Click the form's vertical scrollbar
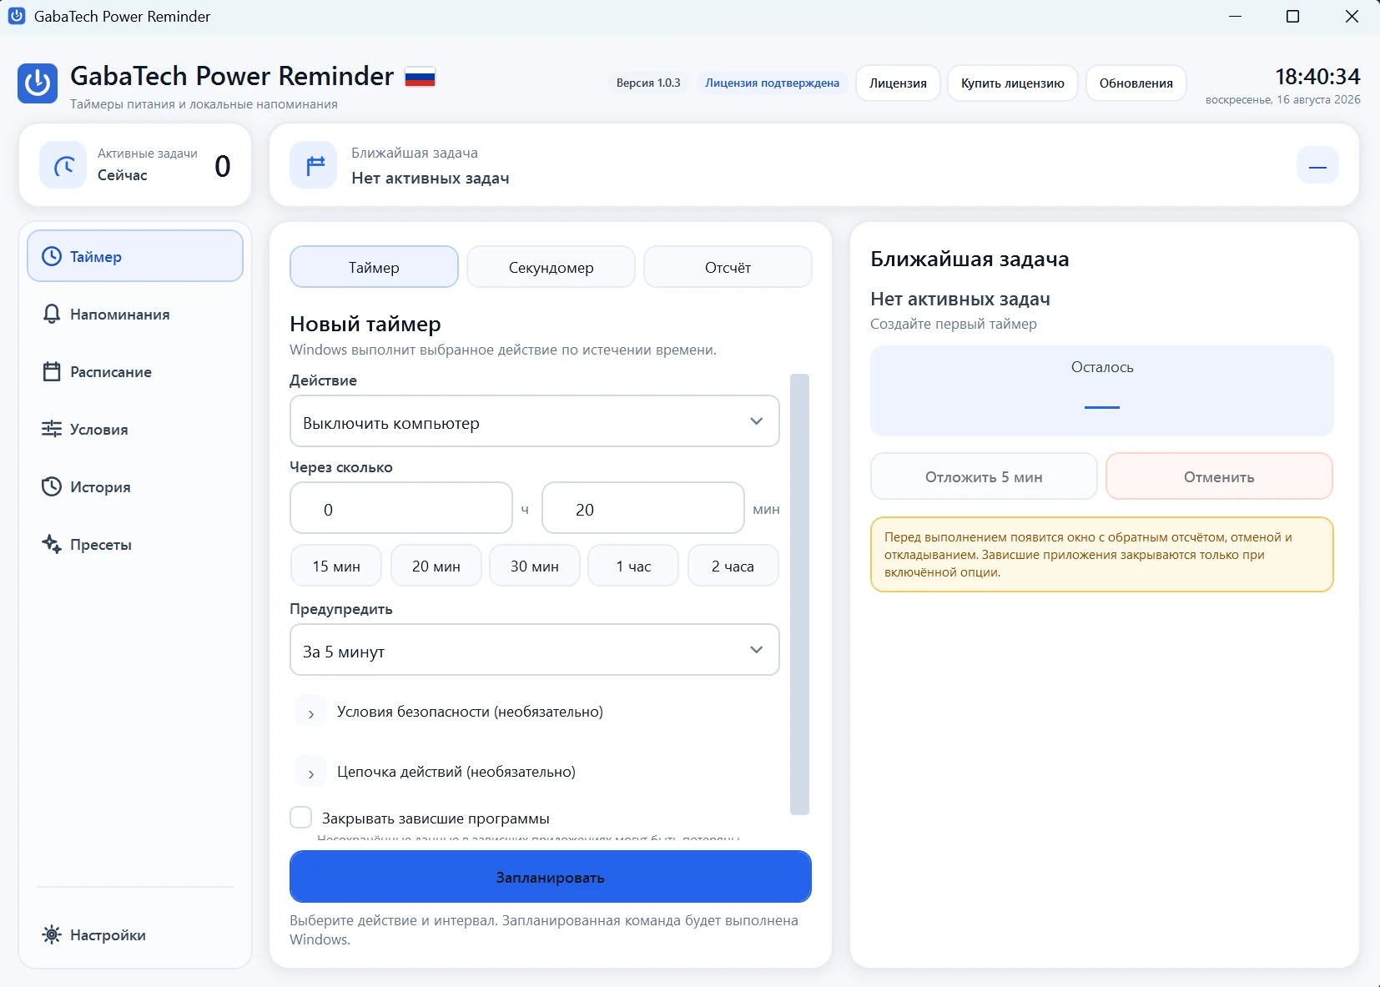 (x=799, y=593)
